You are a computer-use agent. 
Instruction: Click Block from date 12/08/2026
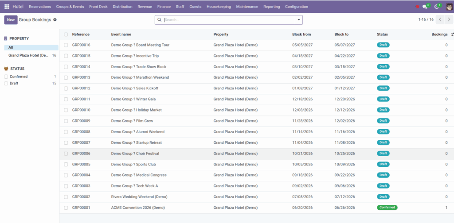302,110
